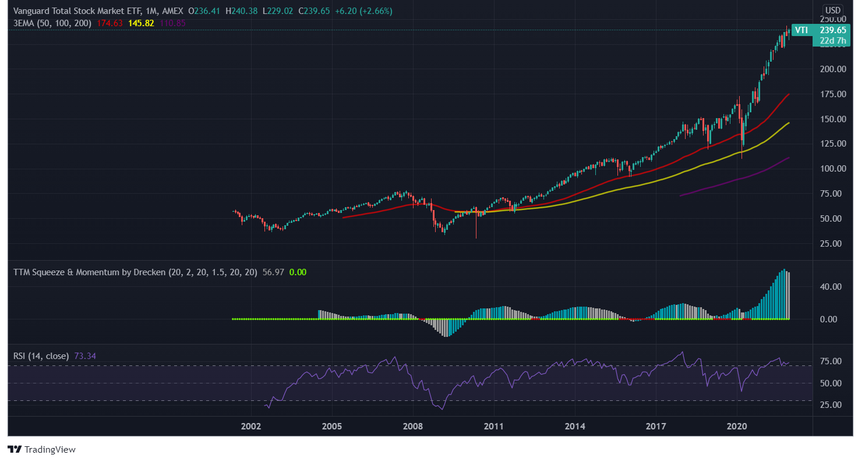Select the TTM Squeeze & Momentum indicator legend
The width and height of the screenshot is (858, 462).
[135, 272]
